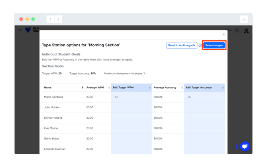
Task: Close the Type Station options dialog
Action: tap(224, 34)
